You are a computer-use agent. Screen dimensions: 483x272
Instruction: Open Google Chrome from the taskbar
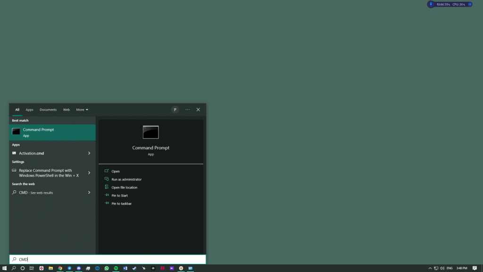(60, 268)
